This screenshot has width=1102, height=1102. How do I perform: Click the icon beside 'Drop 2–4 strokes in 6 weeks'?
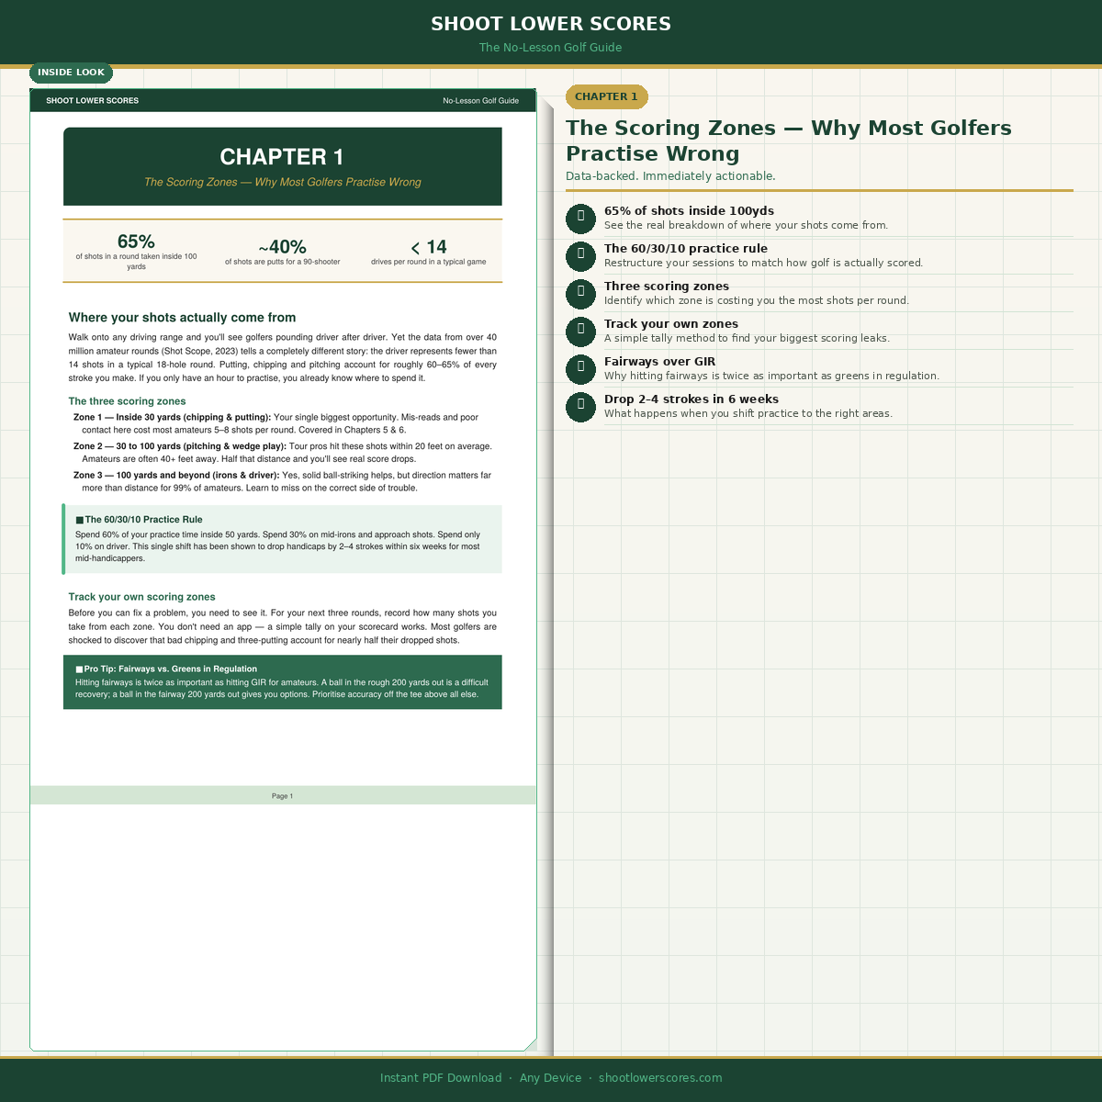click(580, 406)
